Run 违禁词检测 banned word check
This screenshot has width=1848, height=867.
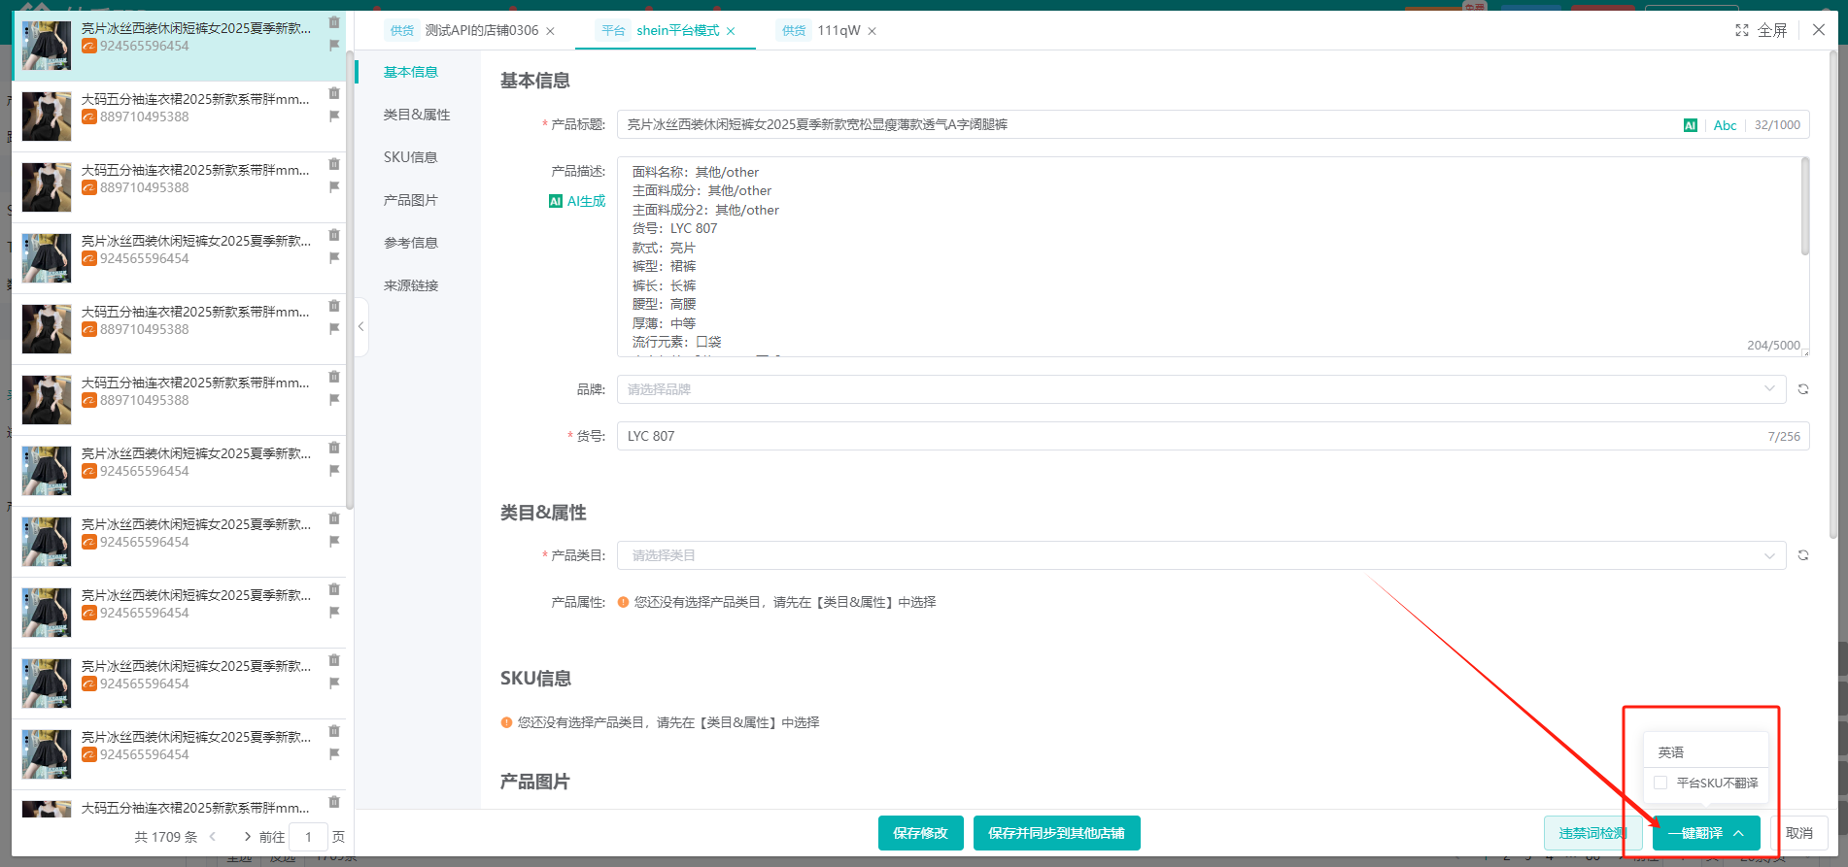1592,833
